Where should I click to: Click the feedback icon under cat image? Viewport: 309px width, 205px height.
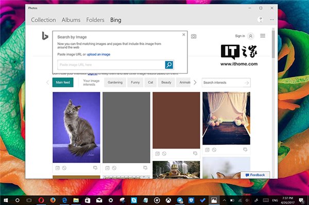coord(95,168)
